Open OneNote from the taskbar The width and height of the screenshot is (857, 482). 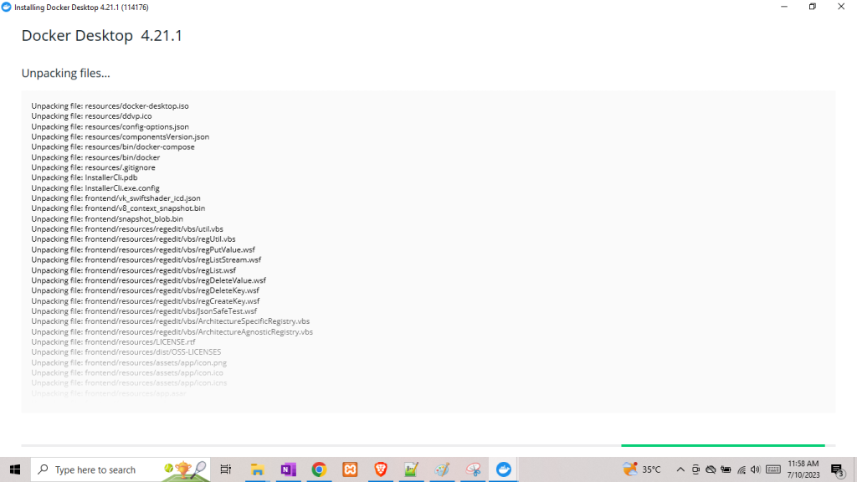[x=288, y=469]
